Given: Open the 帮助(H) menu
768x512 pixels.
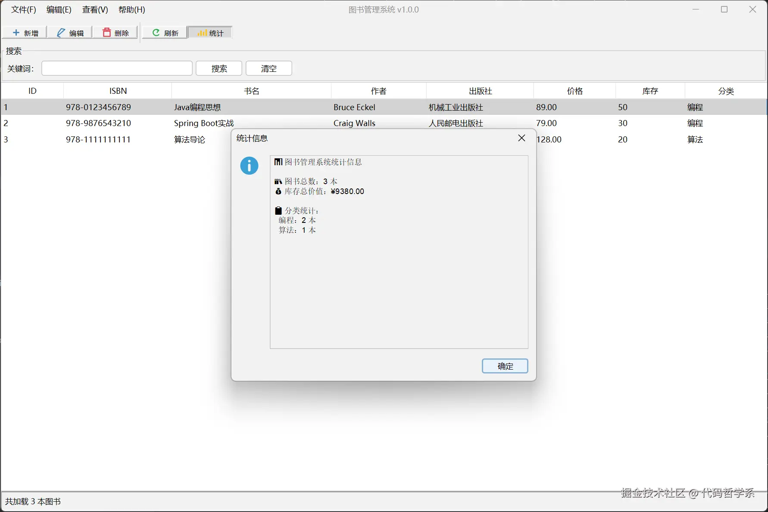Looking at the screenshot, I should pos(131,9).
